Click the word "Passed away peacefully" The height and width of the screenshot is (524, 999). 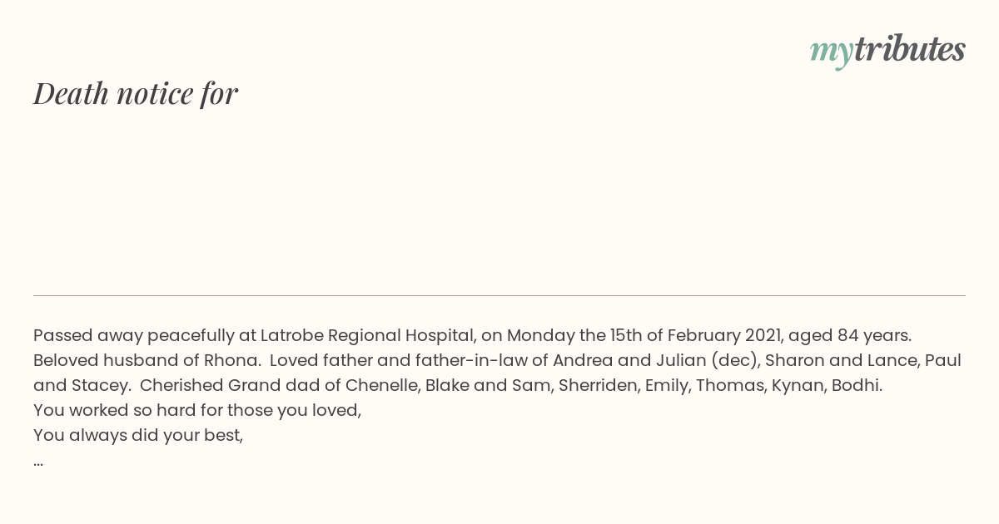click(x=134, y=336)
